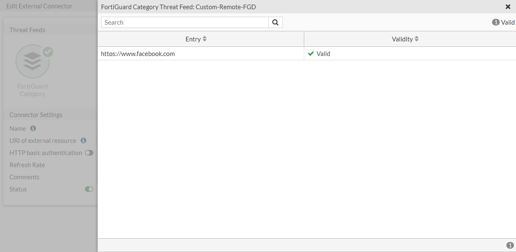Image resolution: width=516 pixels, height=252 pixels.
Task: Sort using the Validity sort arrows
Action: click(x=416, y=39)
